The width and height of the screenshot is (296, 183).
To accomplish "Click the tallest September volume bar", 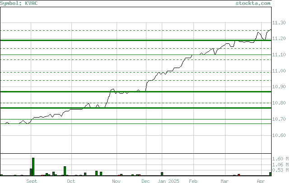I will click(x=33, y=167).
